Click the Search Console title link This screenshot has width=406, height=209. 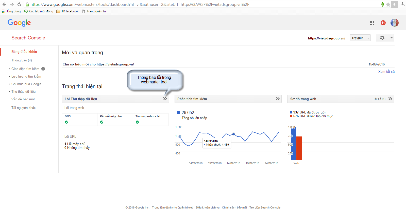(x=28, y=38)
